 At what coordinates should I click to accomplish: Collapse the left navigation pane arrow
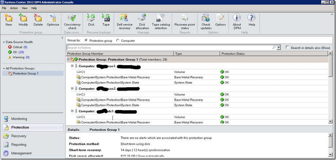[62, 38]
